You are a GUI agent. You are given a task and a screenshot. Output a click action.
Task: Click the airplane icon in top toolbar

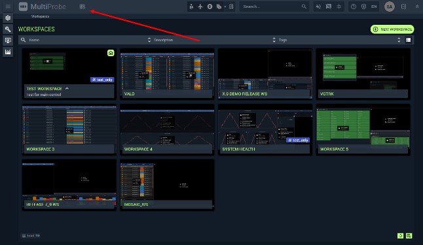200,7
